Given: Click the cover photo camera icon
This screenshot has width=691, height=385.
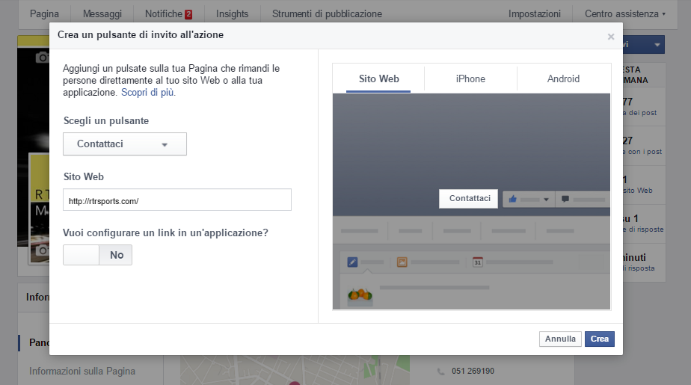Looking at the screenshot, I should pyautogui.click(x=42, y=58).
